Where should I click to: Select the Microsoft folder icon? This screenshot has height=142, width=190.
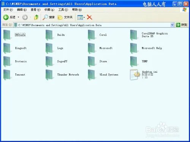click(92, 48)
